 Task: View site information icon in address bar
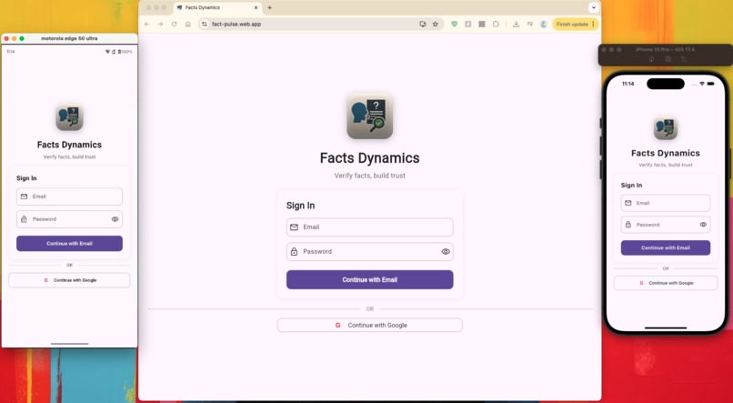click(x=205, y=25)
